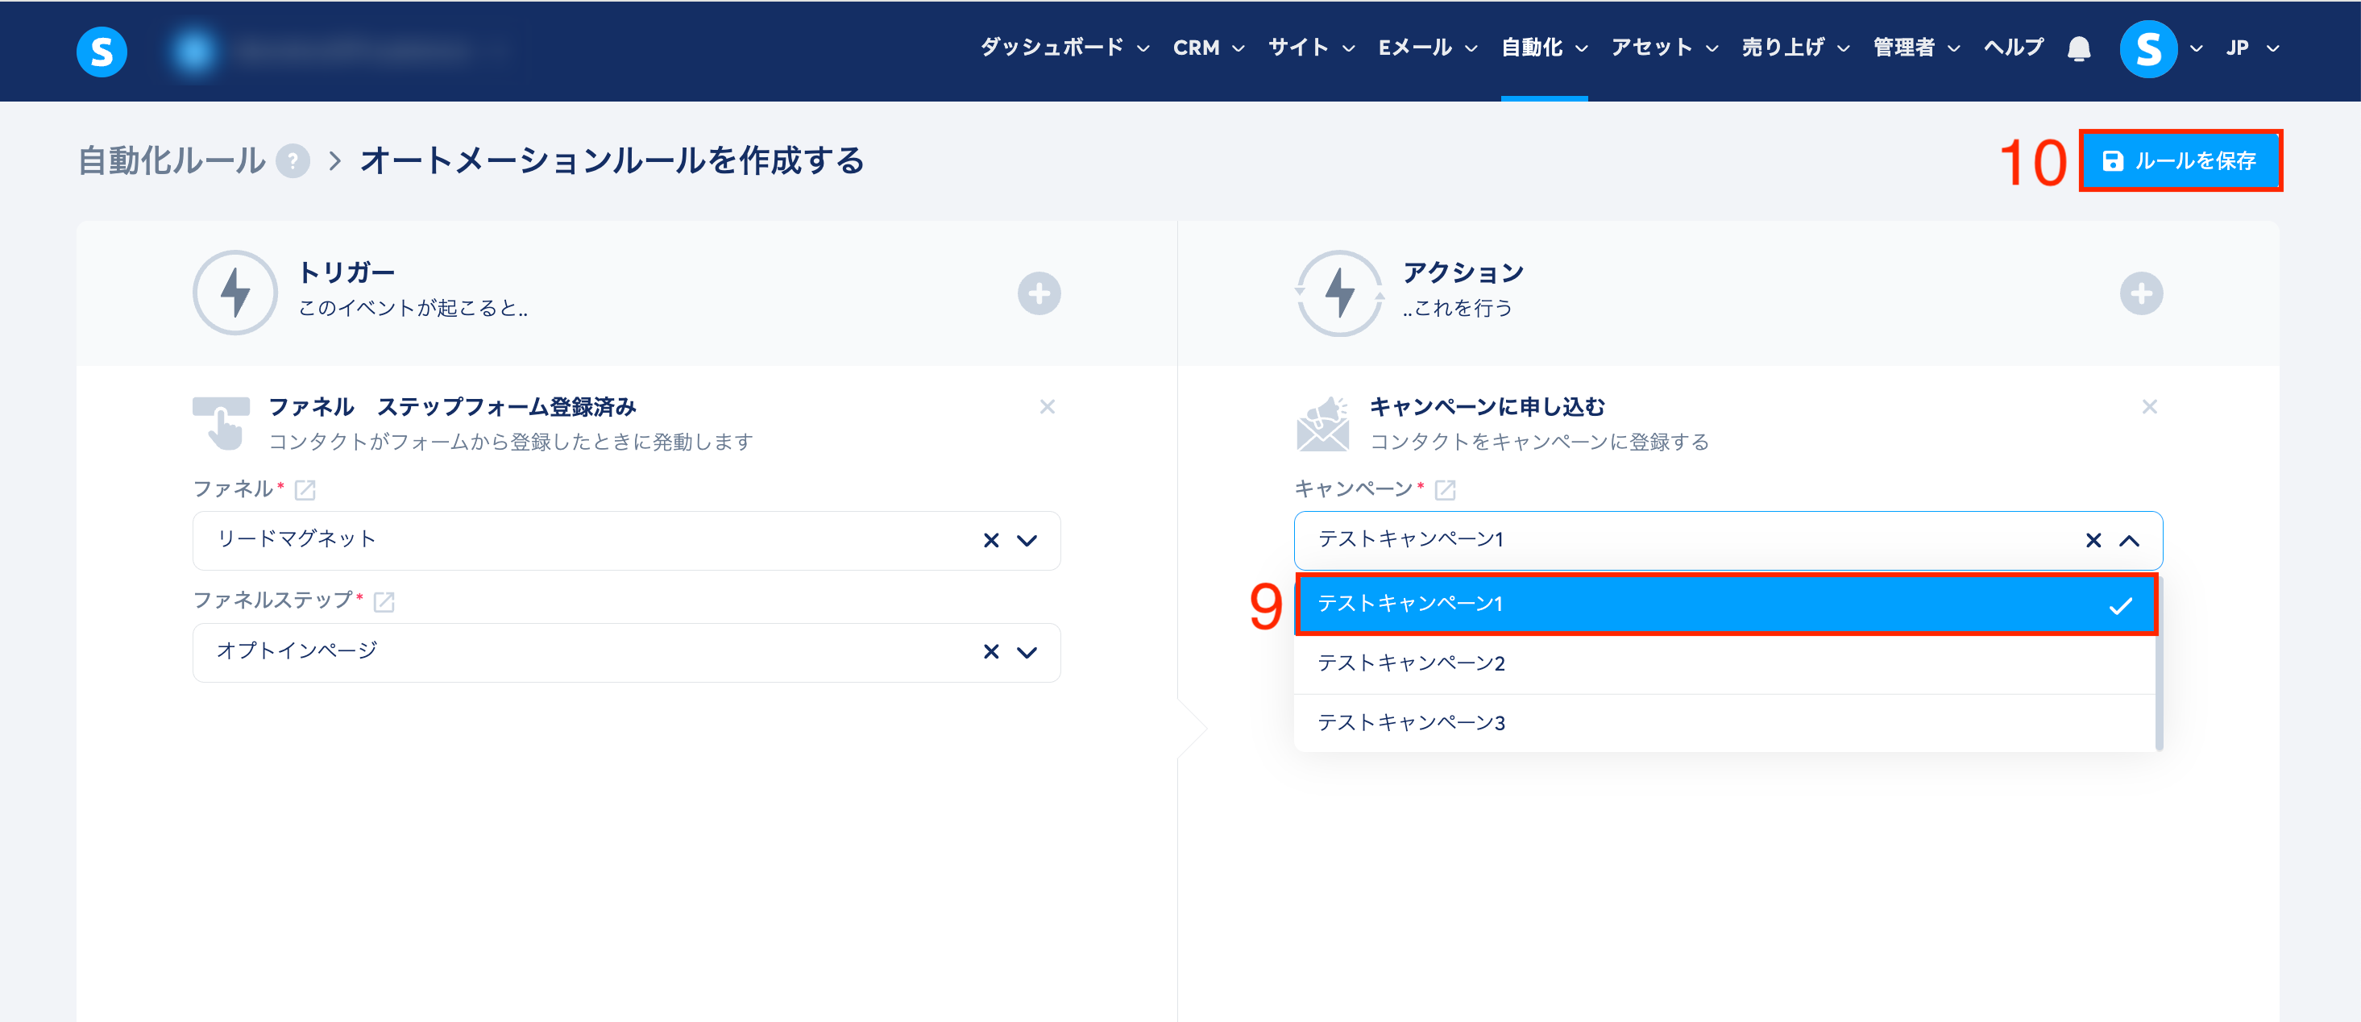Click ルールを保存 button
2361x1022 pixels.
2180,161
